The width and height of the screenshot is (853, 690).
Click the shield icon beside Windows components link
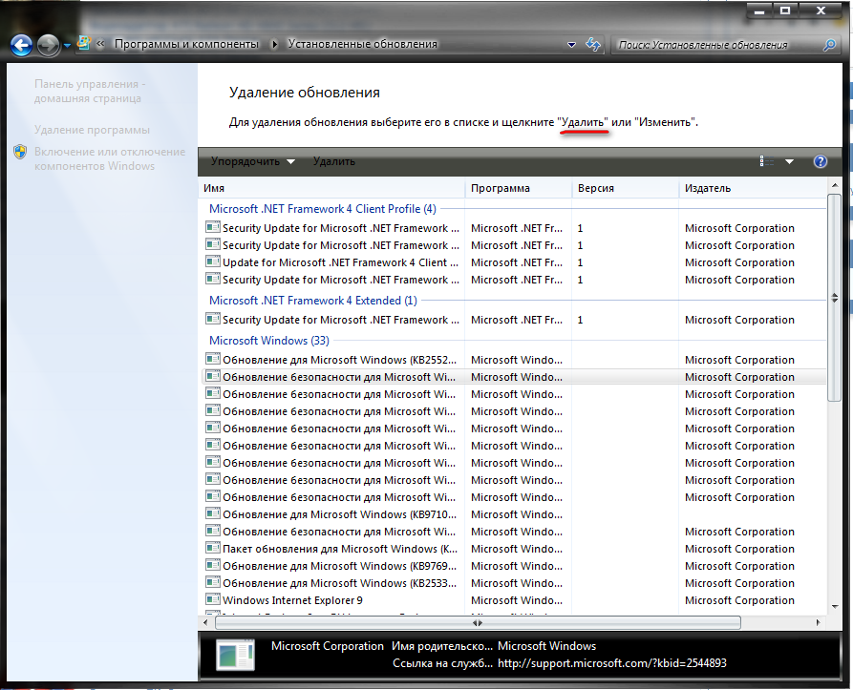20,152
